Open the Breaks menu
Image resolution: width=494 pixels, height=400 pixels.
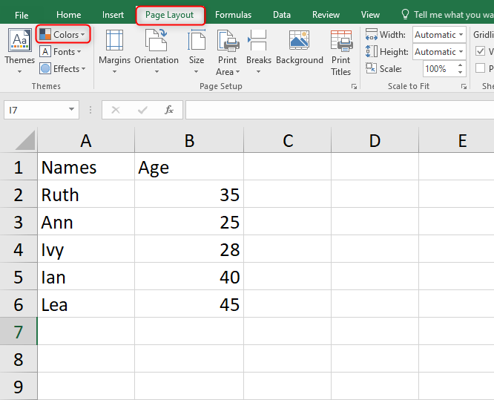(x=259, y=51)
